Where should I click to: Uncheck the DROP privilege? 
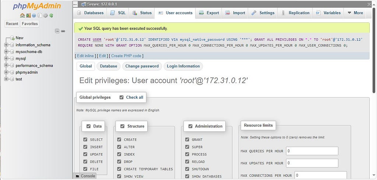pos(119,162)
